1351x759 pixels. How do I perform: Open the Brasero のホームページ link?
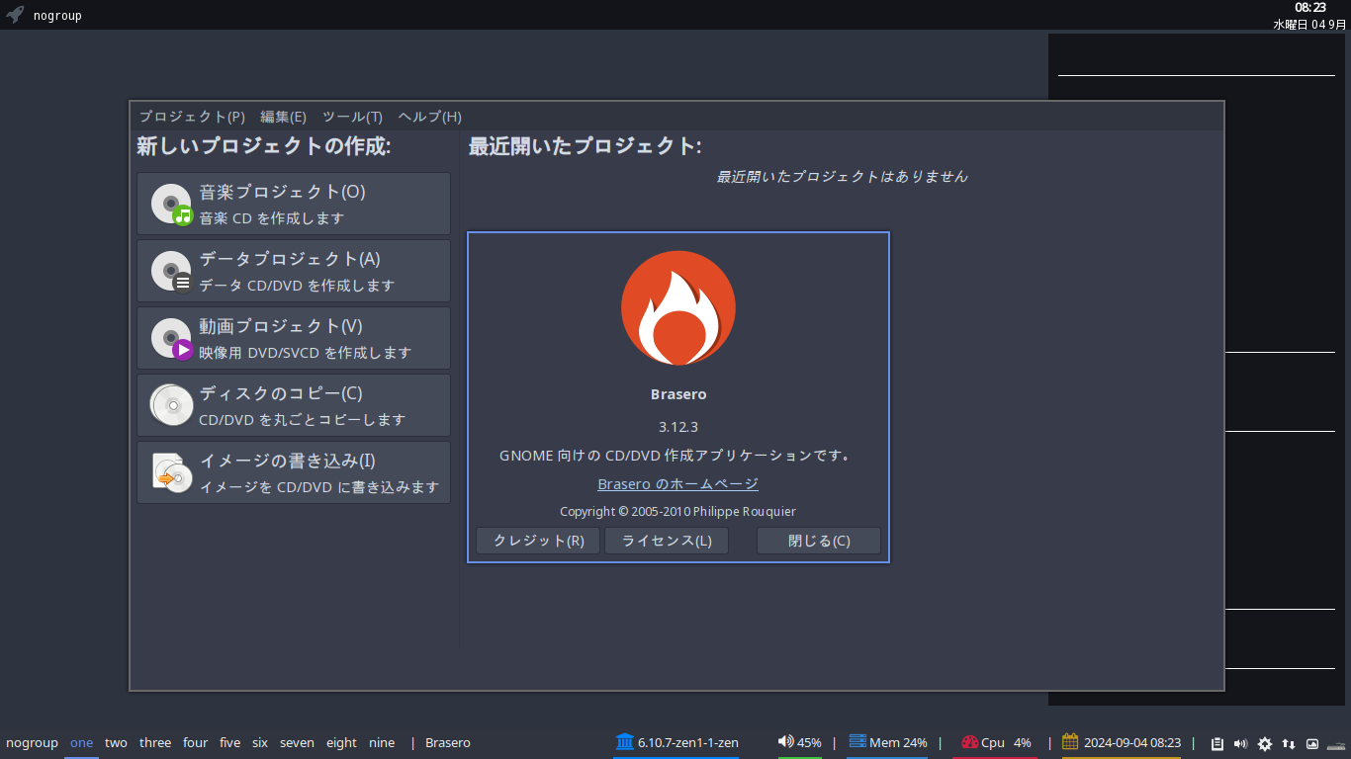(677, 483)
